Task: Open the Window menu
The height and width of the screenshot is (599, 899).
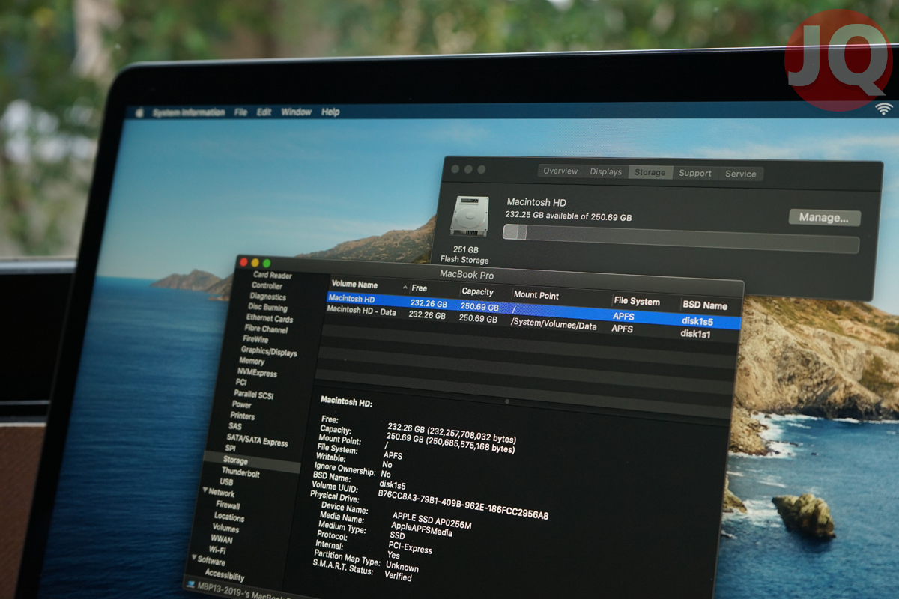Action: tap(296, 112)
